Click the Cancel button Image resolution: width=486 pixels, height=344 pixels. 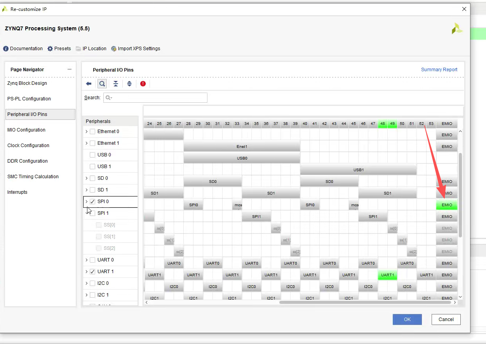[446, 319]
